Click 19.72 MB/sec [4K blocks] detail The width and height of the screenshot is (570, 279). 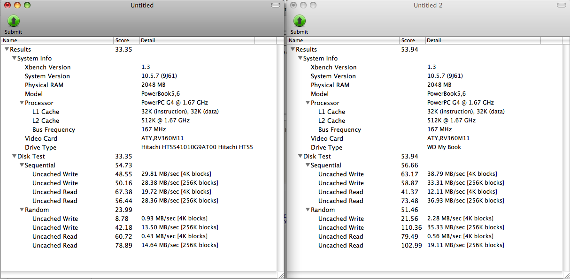(176, 192)
